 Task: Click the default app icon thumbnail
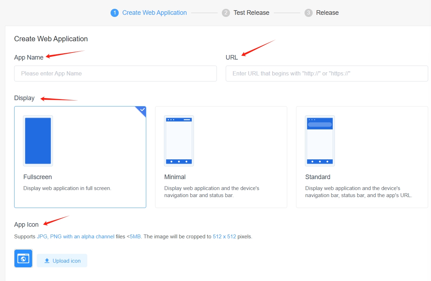pos(23,258)
